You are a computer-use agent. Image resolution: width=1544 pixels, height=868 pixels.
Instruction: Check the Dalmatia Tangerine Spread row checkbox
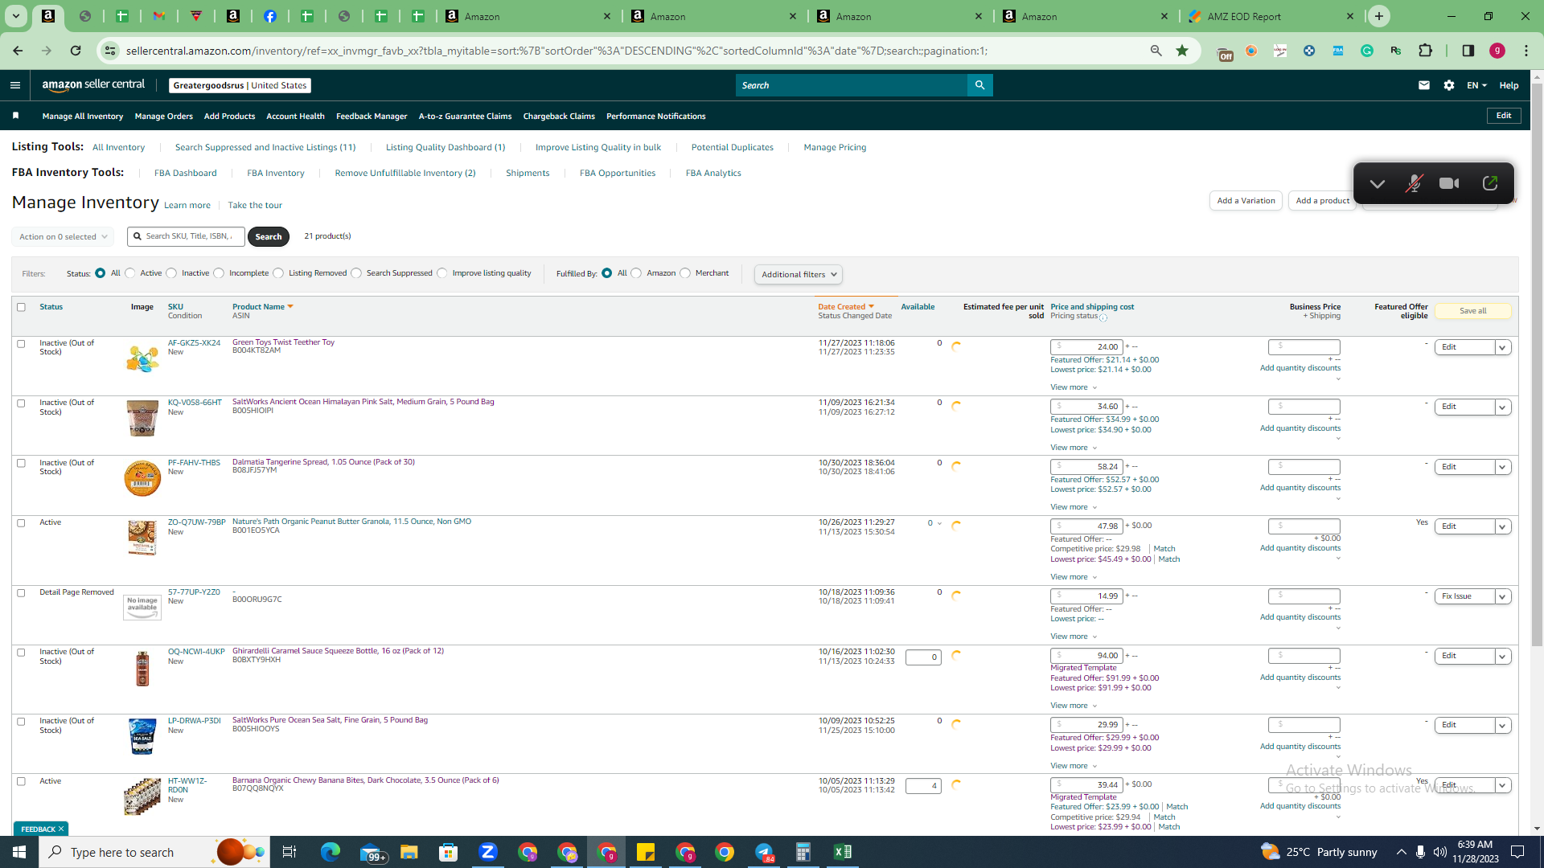point(22,464)
